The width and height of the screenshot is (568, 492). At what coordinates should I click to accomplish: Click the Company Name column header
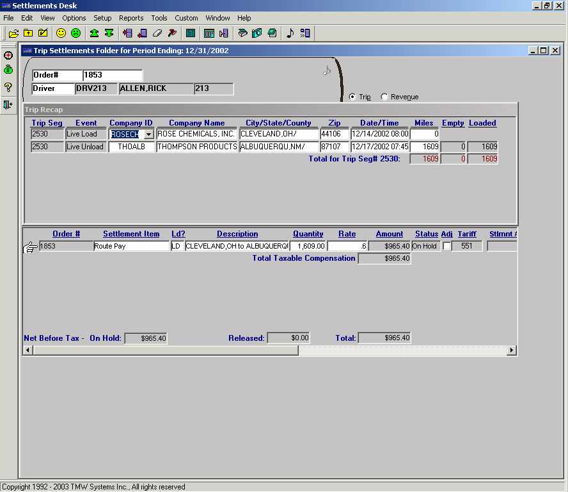tap(196, 123)
